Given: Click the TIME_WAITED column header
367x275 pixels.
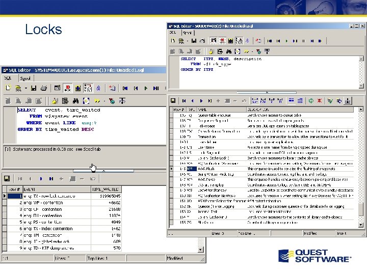Looking at the screenshot, I should click(x=106, y=189).
